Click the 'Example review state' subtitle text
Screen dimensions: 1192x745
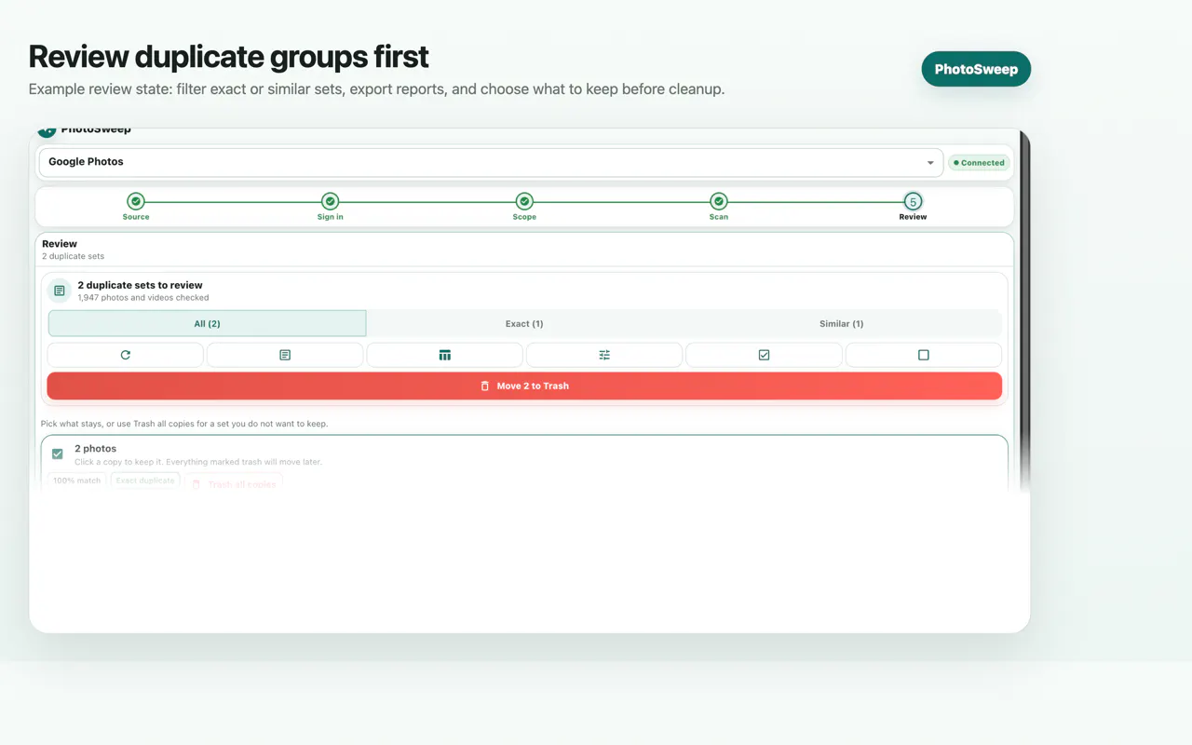click(376, 89)
